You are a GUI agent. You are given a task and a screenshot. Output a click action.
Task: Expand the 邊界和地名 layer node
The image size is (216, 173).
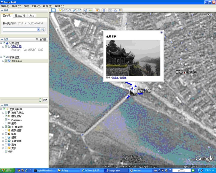point(3,113)
